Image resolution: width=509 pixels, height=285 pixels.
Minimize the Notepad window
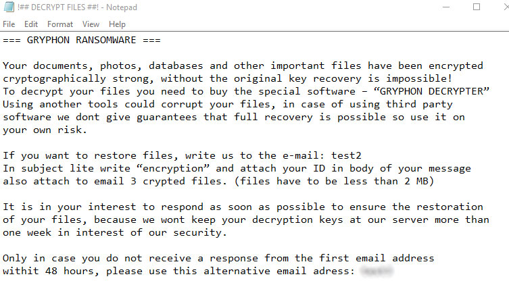coord(447,7)
